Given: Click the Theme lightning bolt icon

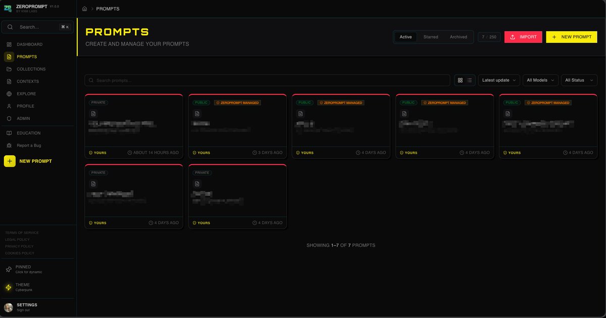Looking at the screenshot, I should click(9, 287).
